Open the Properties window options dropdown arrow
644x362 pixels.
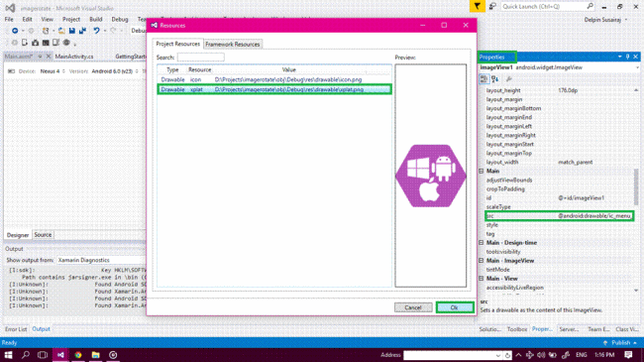pos(620,57)
